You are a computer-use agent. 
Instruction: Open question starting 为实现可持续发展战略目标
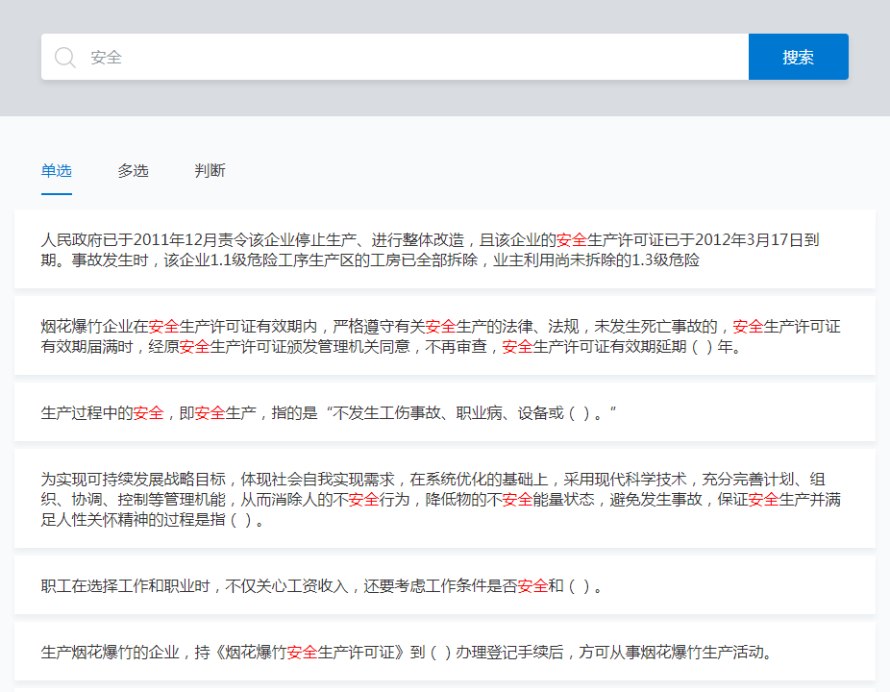tap(445, 499)
